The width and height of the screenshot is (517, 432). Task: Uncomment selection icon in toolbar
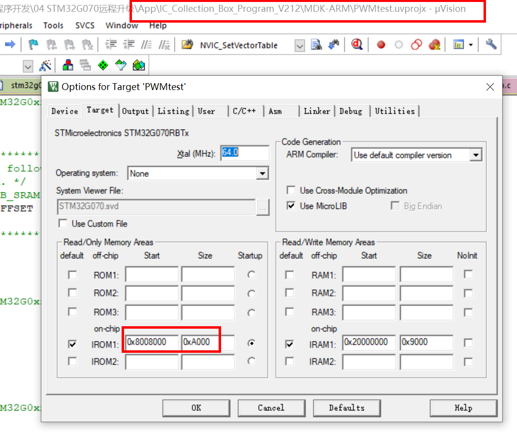click(x=164, y=44)
